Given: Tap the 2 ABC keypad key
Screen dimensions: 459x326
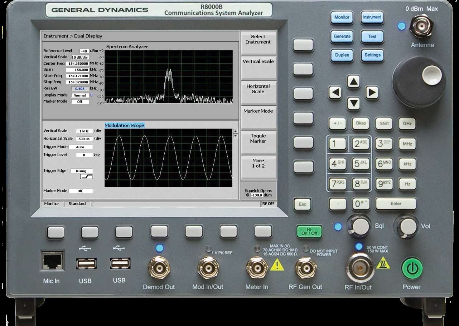Looking at the screenshot, I should click(x=361, y=144).
